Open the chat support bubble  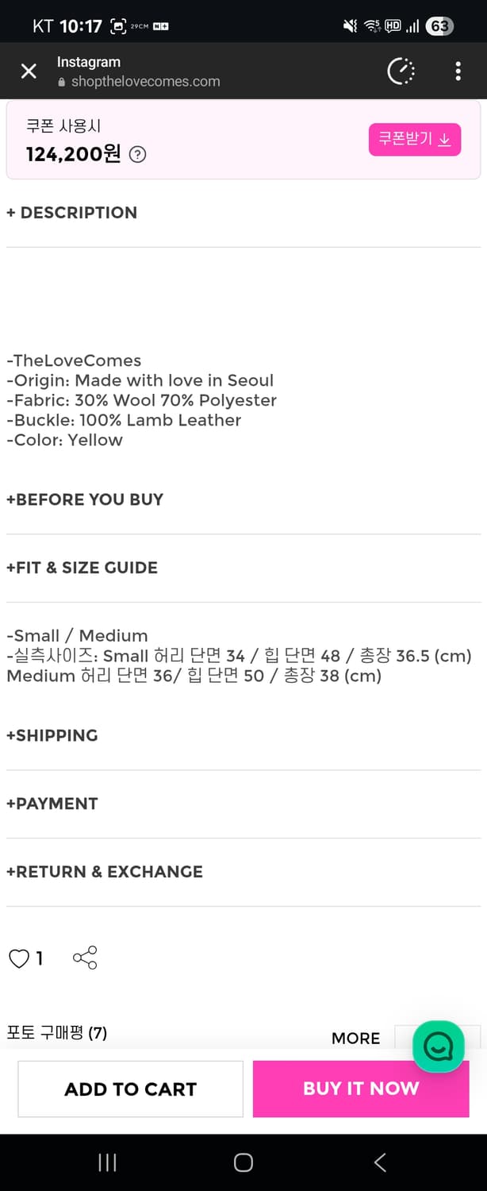coord(439,1046)
